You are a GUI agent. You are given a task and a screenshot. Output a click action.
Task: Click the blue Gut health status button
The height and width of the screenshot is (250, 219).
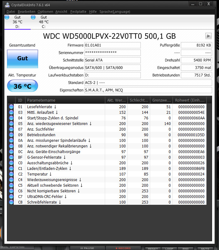point(23,59)
